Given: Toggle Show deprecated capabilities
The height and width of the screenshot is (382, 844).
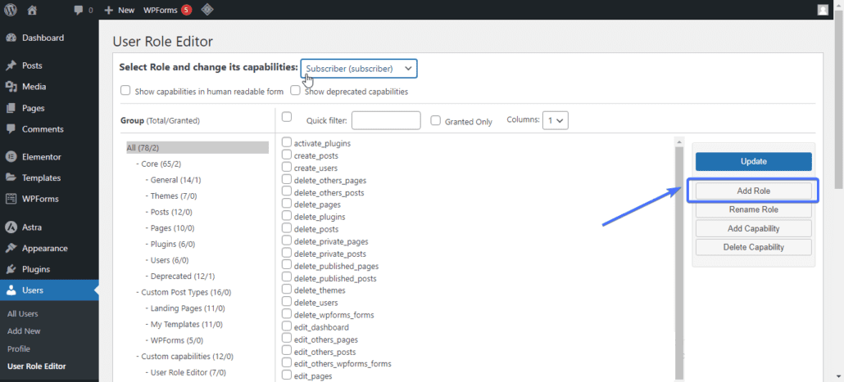Looking at the screenshot, I should point(295,90).
